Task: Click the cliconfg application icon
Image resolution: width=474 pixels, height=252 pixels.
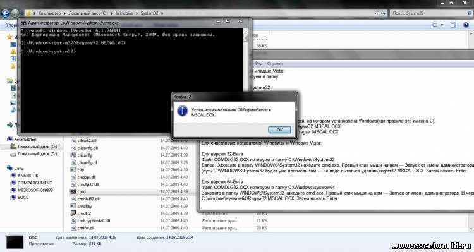Action: 73,155
